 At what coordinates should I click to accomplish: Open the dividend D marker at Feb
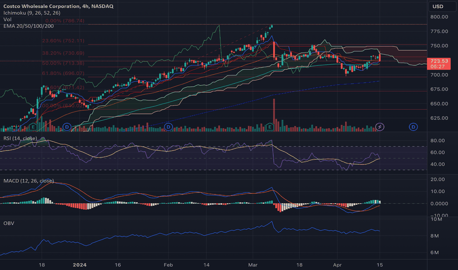pyautogui.click(x=168, y=127)
